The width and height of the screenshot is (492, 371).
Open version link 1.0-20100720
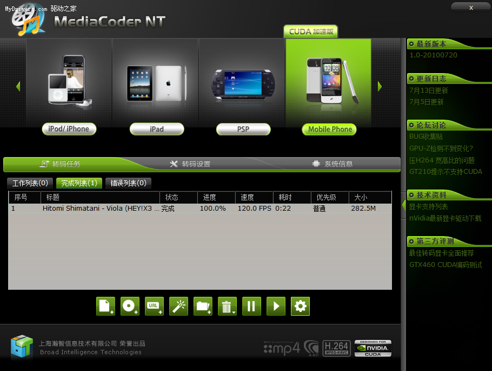[x=433, y=55]
